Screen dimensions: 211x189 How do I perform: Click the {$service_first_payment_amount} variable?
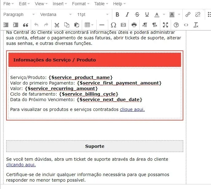click(x=119, y=83)
